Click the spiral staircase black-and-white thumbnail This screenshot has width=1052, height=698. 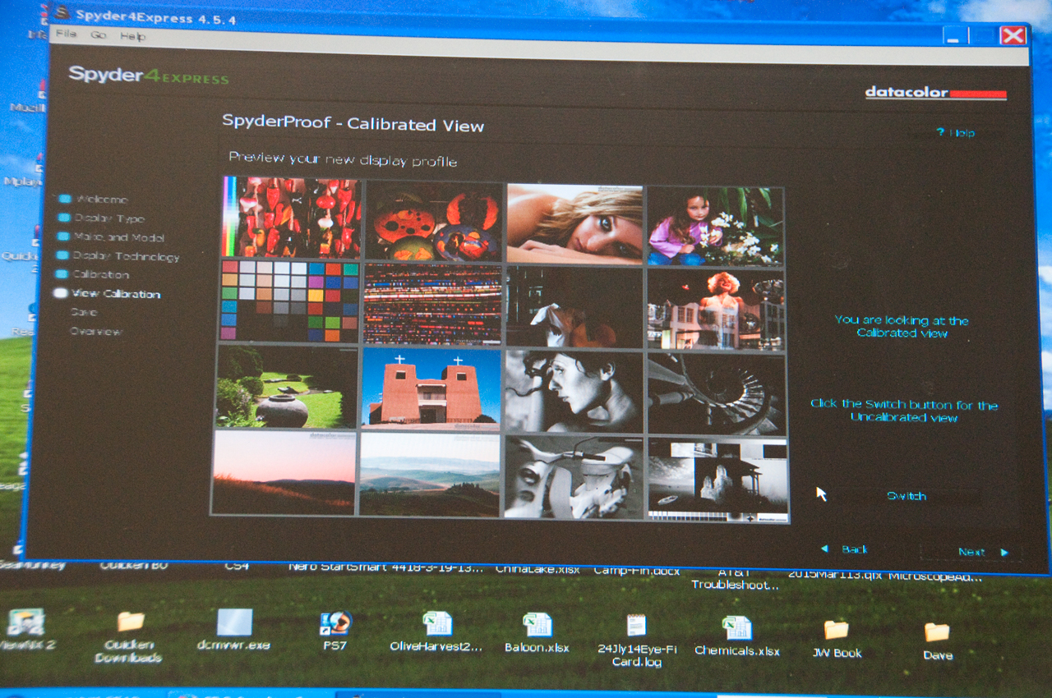(x=716, y=393)
